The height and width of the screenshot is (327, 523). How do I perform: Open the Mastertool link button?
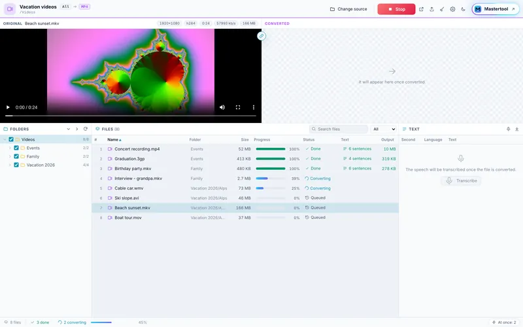click(x=496, y=9)
